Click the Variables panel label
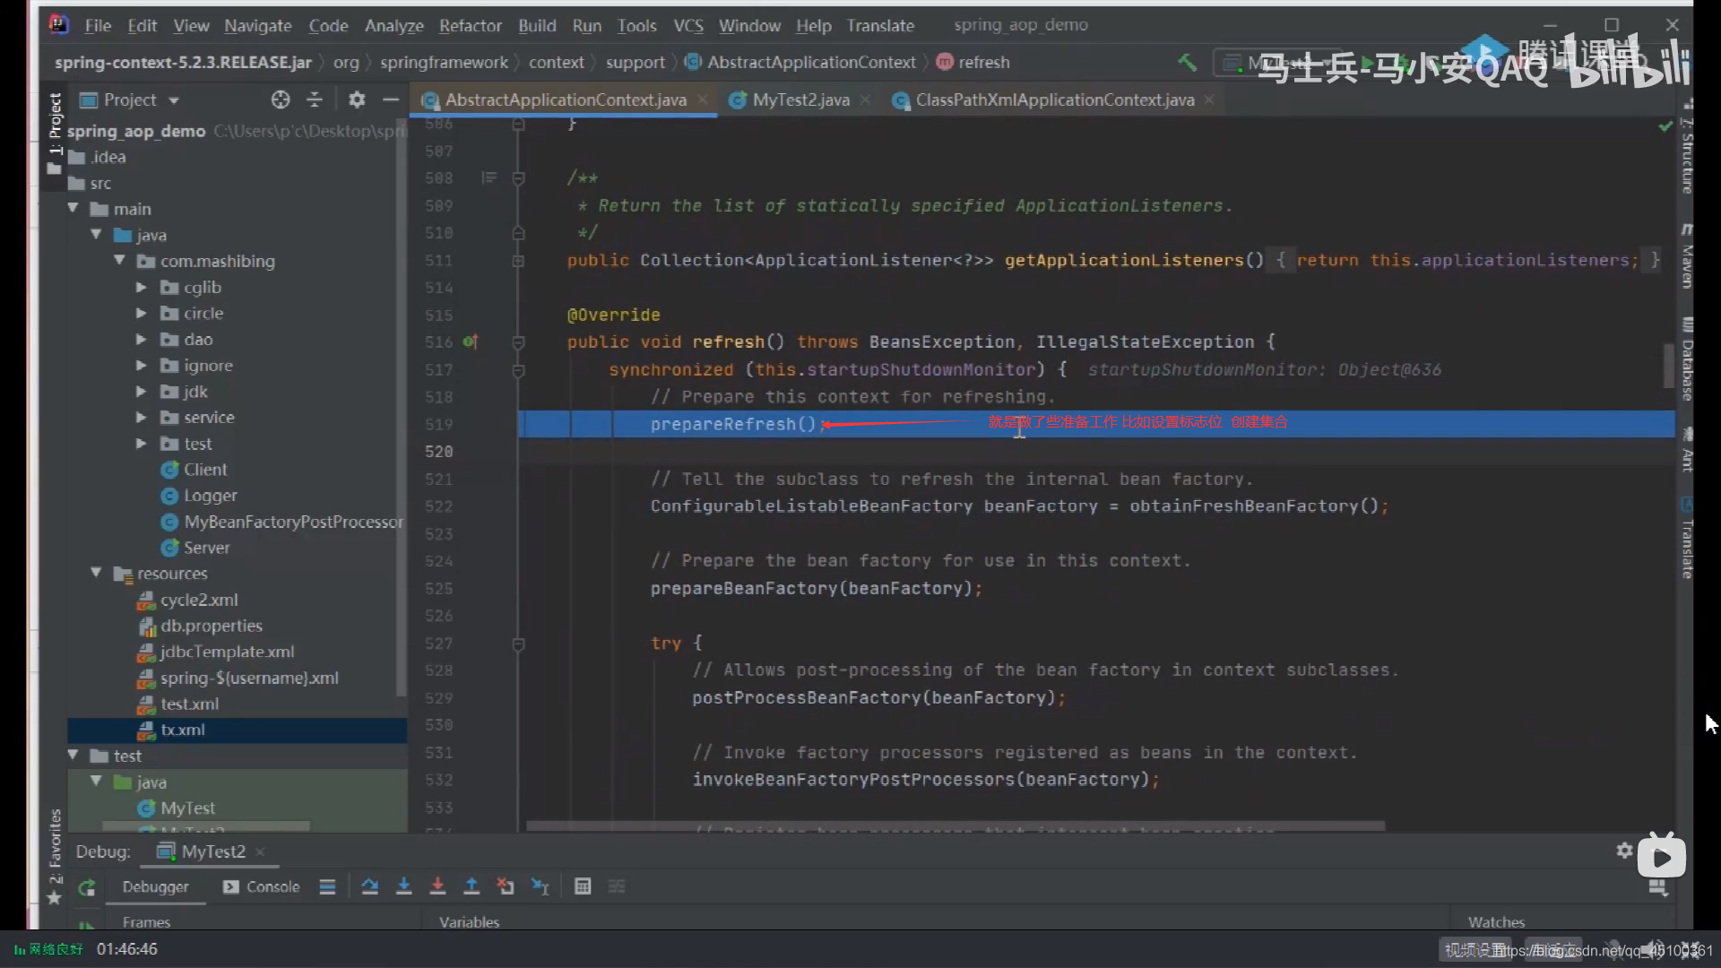The image size is (1721, 968). click(470, 922)
